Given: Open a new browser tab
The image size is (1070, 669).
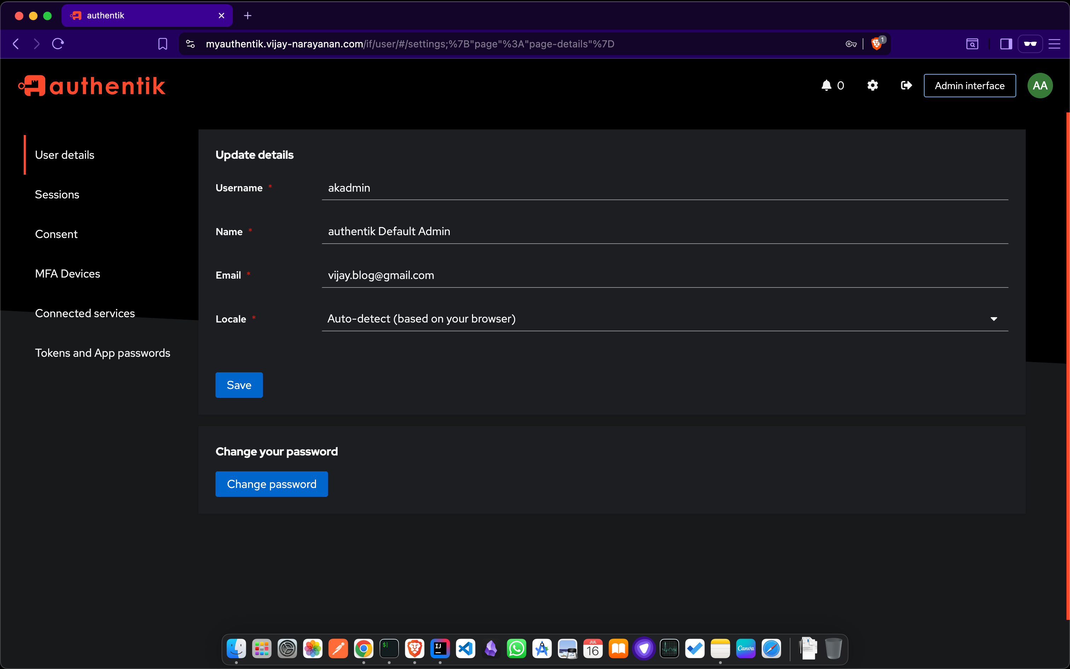Looking at the screenshot, I should (x=247, y=16).
